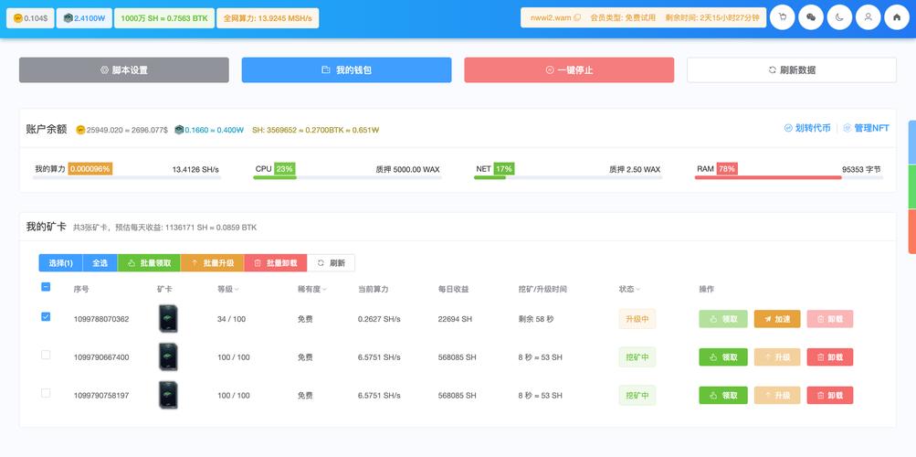Click the green side tab on right edge
Screen dimensions: 916x457
(x=912, y=187)
